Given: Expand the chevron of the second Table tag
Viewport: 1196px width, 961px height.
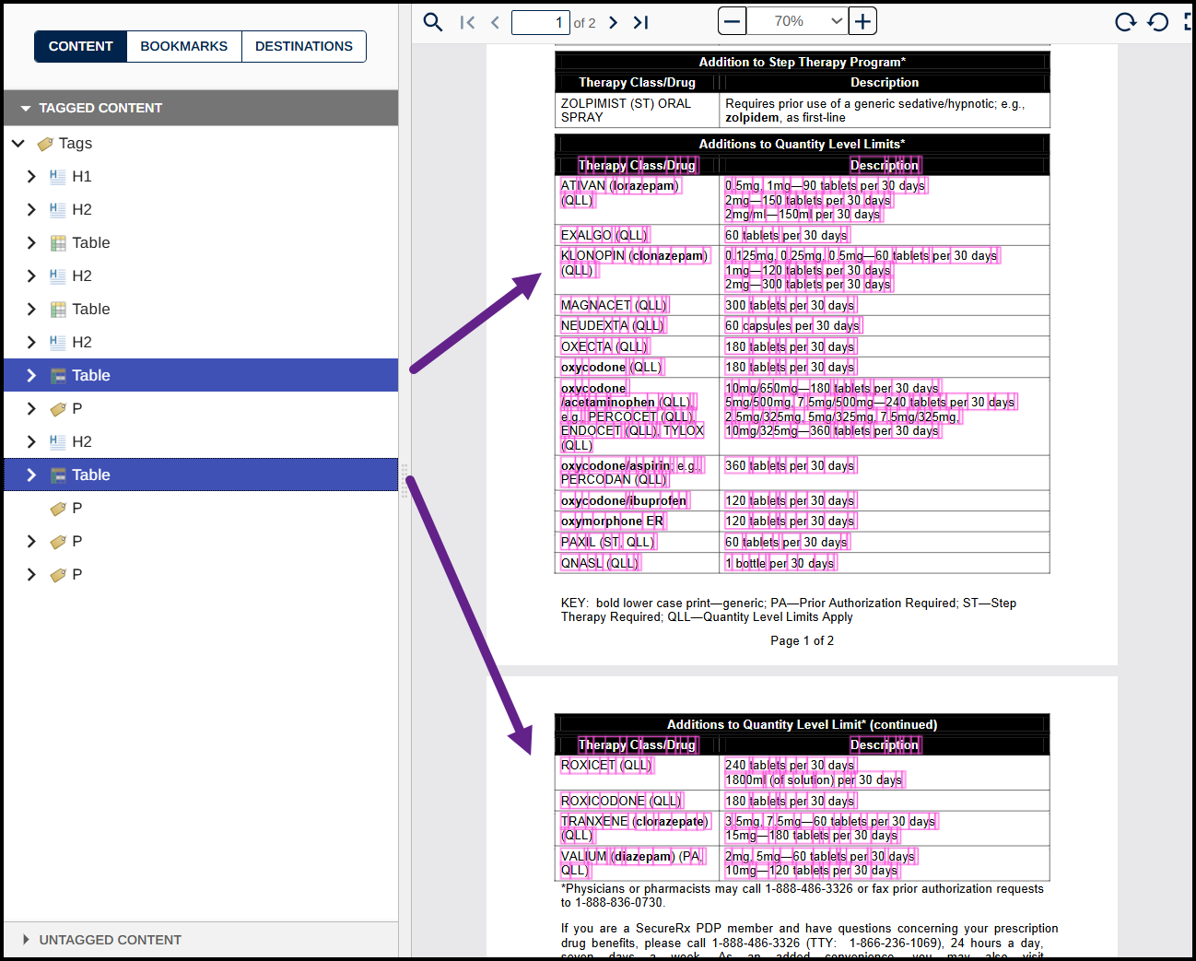Looking at the screenshot, I should click(x=31, y=309).
